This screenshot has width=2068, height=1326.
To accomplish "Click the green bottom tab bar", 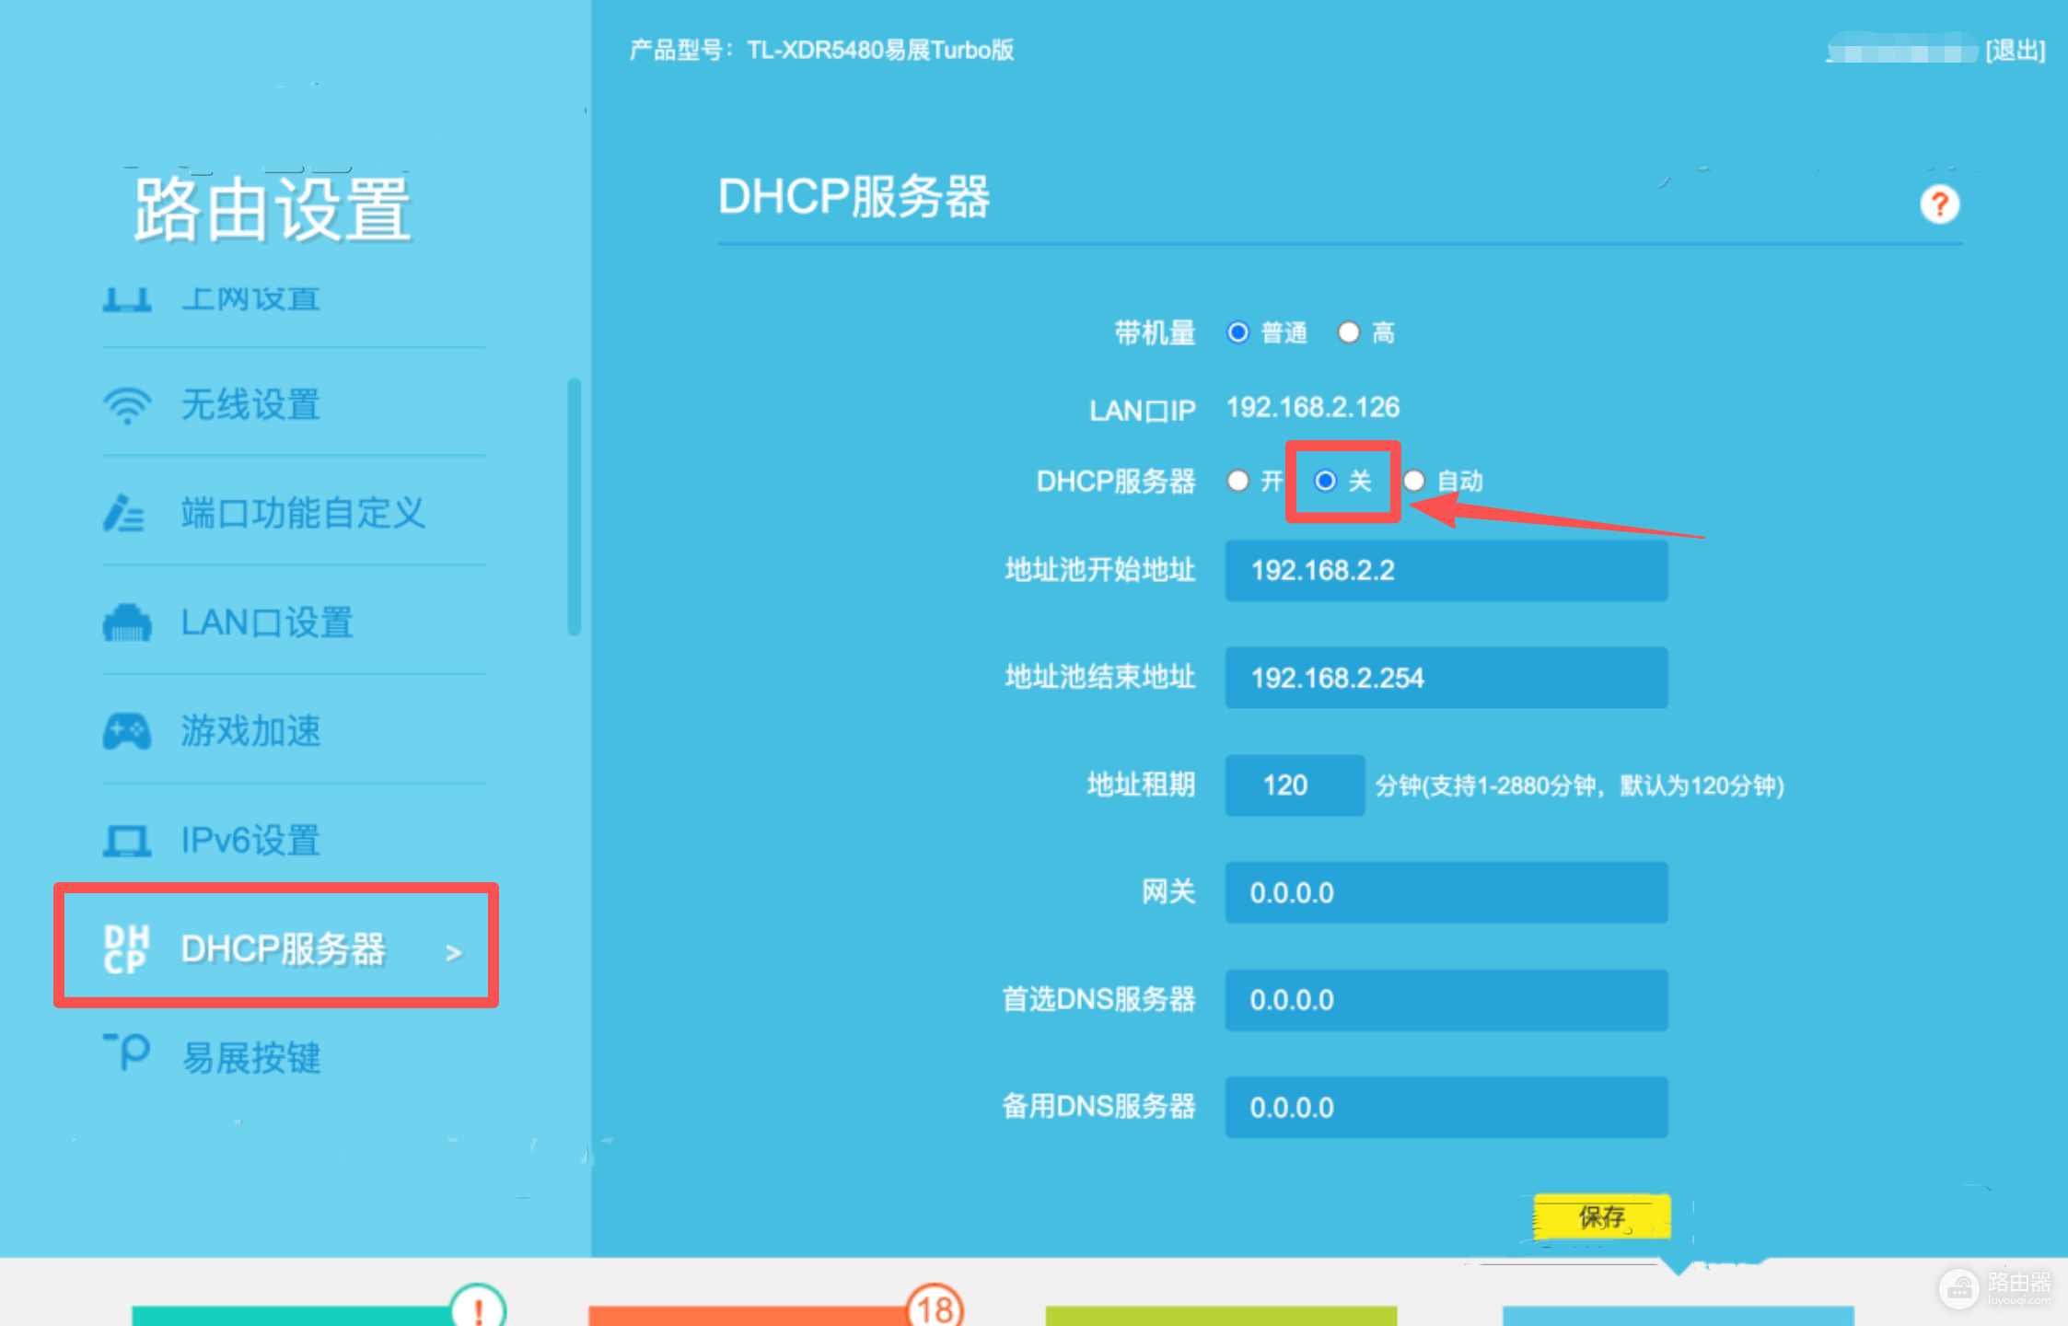I will tap(1221, 1316).
